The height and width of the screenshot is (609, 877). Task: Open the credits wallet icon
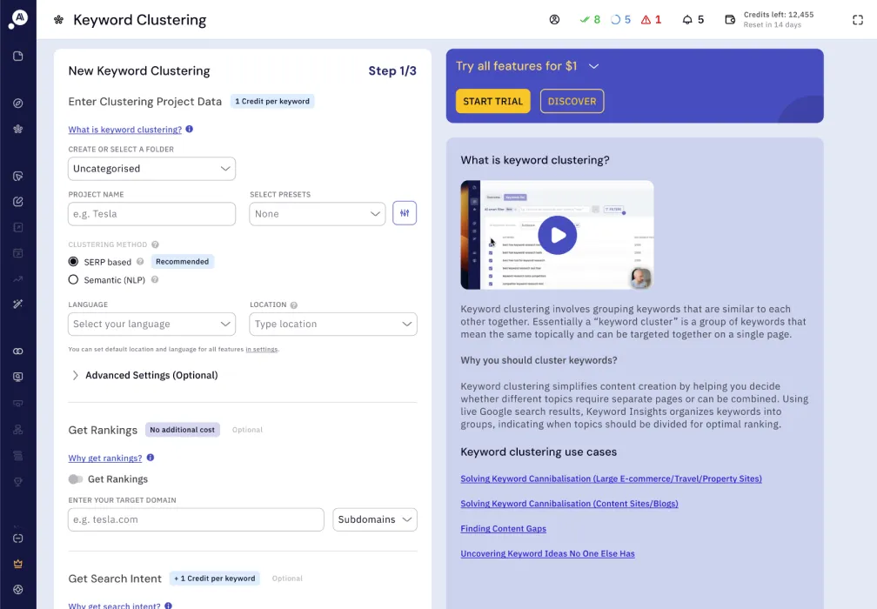(730, 19)
